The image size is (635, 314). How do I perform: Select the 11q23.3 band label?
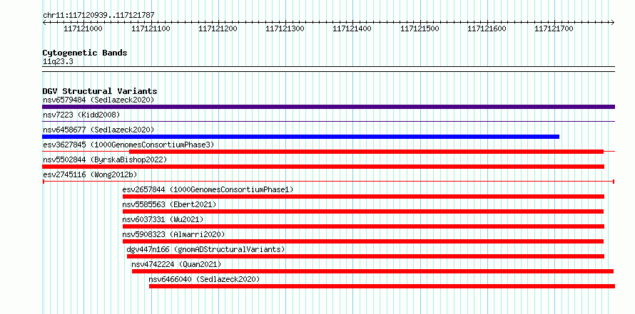58,62
